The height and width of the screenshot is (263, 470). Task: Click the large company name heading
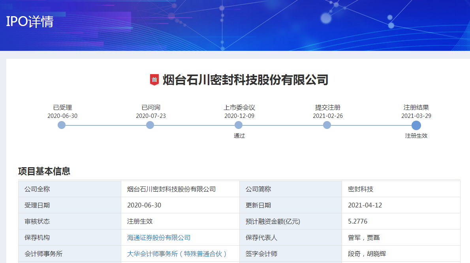click(245, 80)
